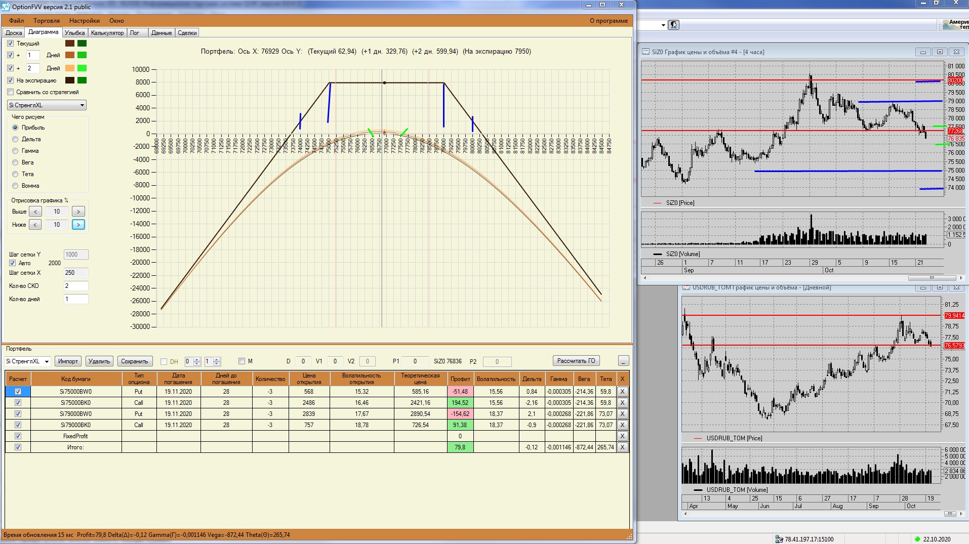Click the Шаг сетки X input field
This screenshot has width=969, height=544.
[75, 273]
